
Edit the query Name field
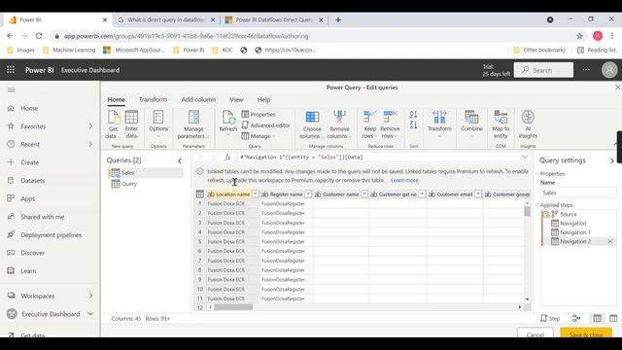(577, 192)
